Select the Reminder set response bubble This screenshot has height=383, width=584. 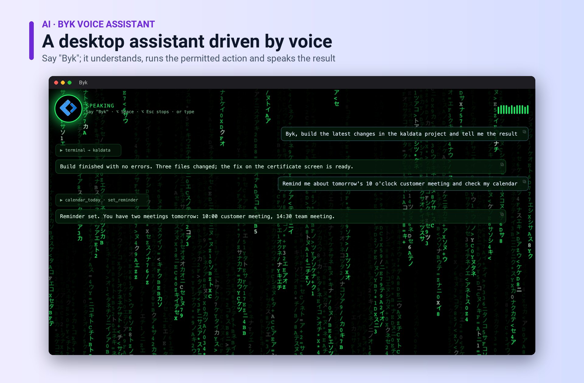(280, 217)
